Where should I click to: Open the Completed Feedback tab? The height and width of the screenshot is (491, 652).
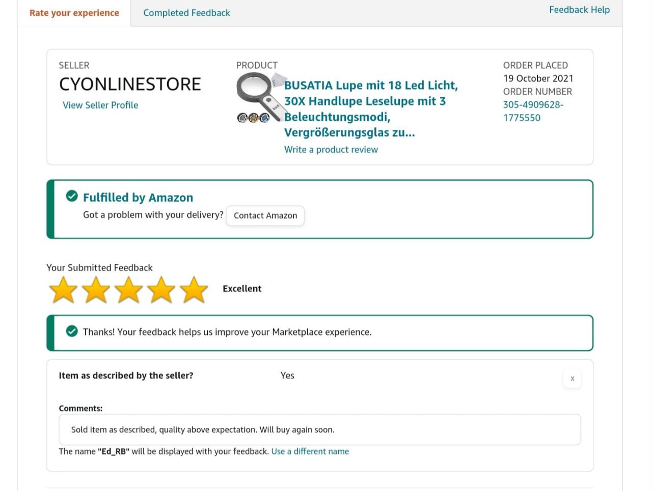186,13
